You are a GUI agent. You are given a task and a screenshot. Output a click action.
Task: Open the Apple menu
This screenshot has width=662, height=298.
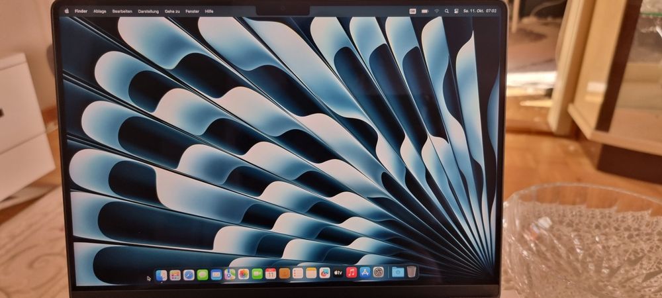click(x=66, y=11)
